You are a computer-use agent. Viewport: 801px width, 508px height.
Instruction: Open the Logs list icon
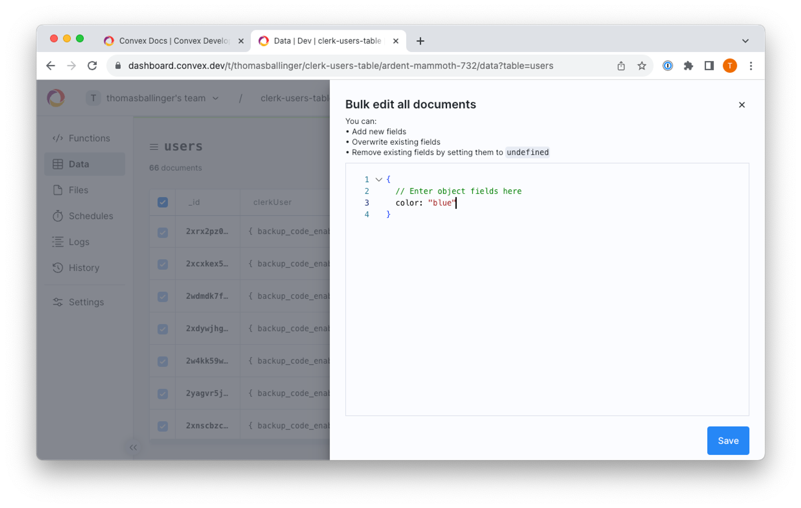pyautogui.click(x=58, y=242)
